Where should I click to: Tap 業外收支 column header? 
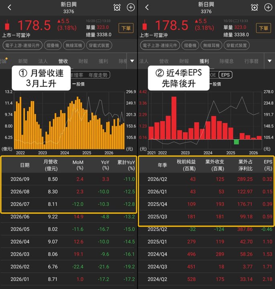pos(215,165)
